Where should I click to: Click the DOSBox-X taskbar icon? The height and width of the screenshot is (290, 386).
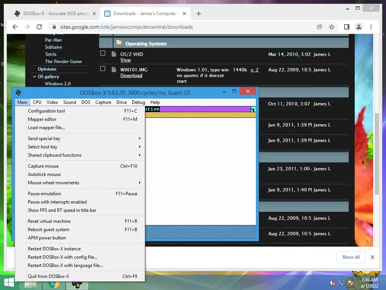pos(77,284)
